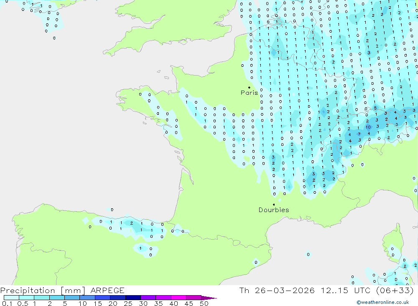418x306 pixels.
Task: Pick the 0.1–0.5 mm legend color swatch
Action: click(11, 298)
